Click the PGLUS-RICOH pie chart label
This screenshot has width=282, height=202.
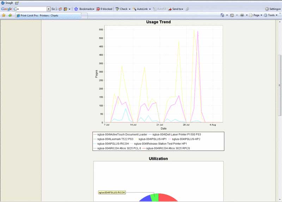click(x=112, y=192)
